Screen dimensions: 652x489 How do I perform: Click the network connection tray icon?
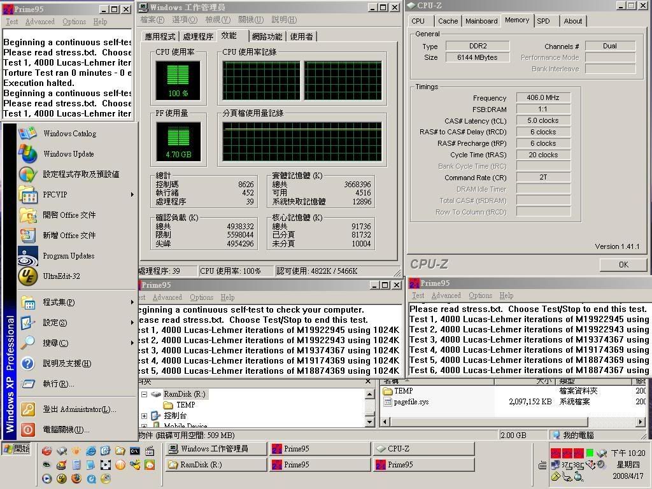pyautogui.click(x=555, y=465)
